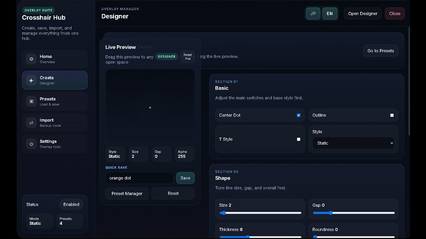Save the quick save preset
The height and width of the screenshot is (239, 426).
pos(185,178)
